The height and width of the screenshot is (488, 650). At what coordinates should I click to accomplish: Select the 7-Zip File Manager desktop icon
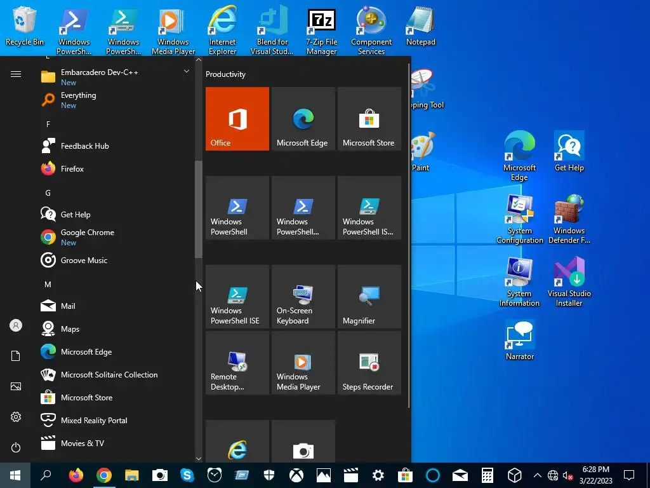pos(322,30)
